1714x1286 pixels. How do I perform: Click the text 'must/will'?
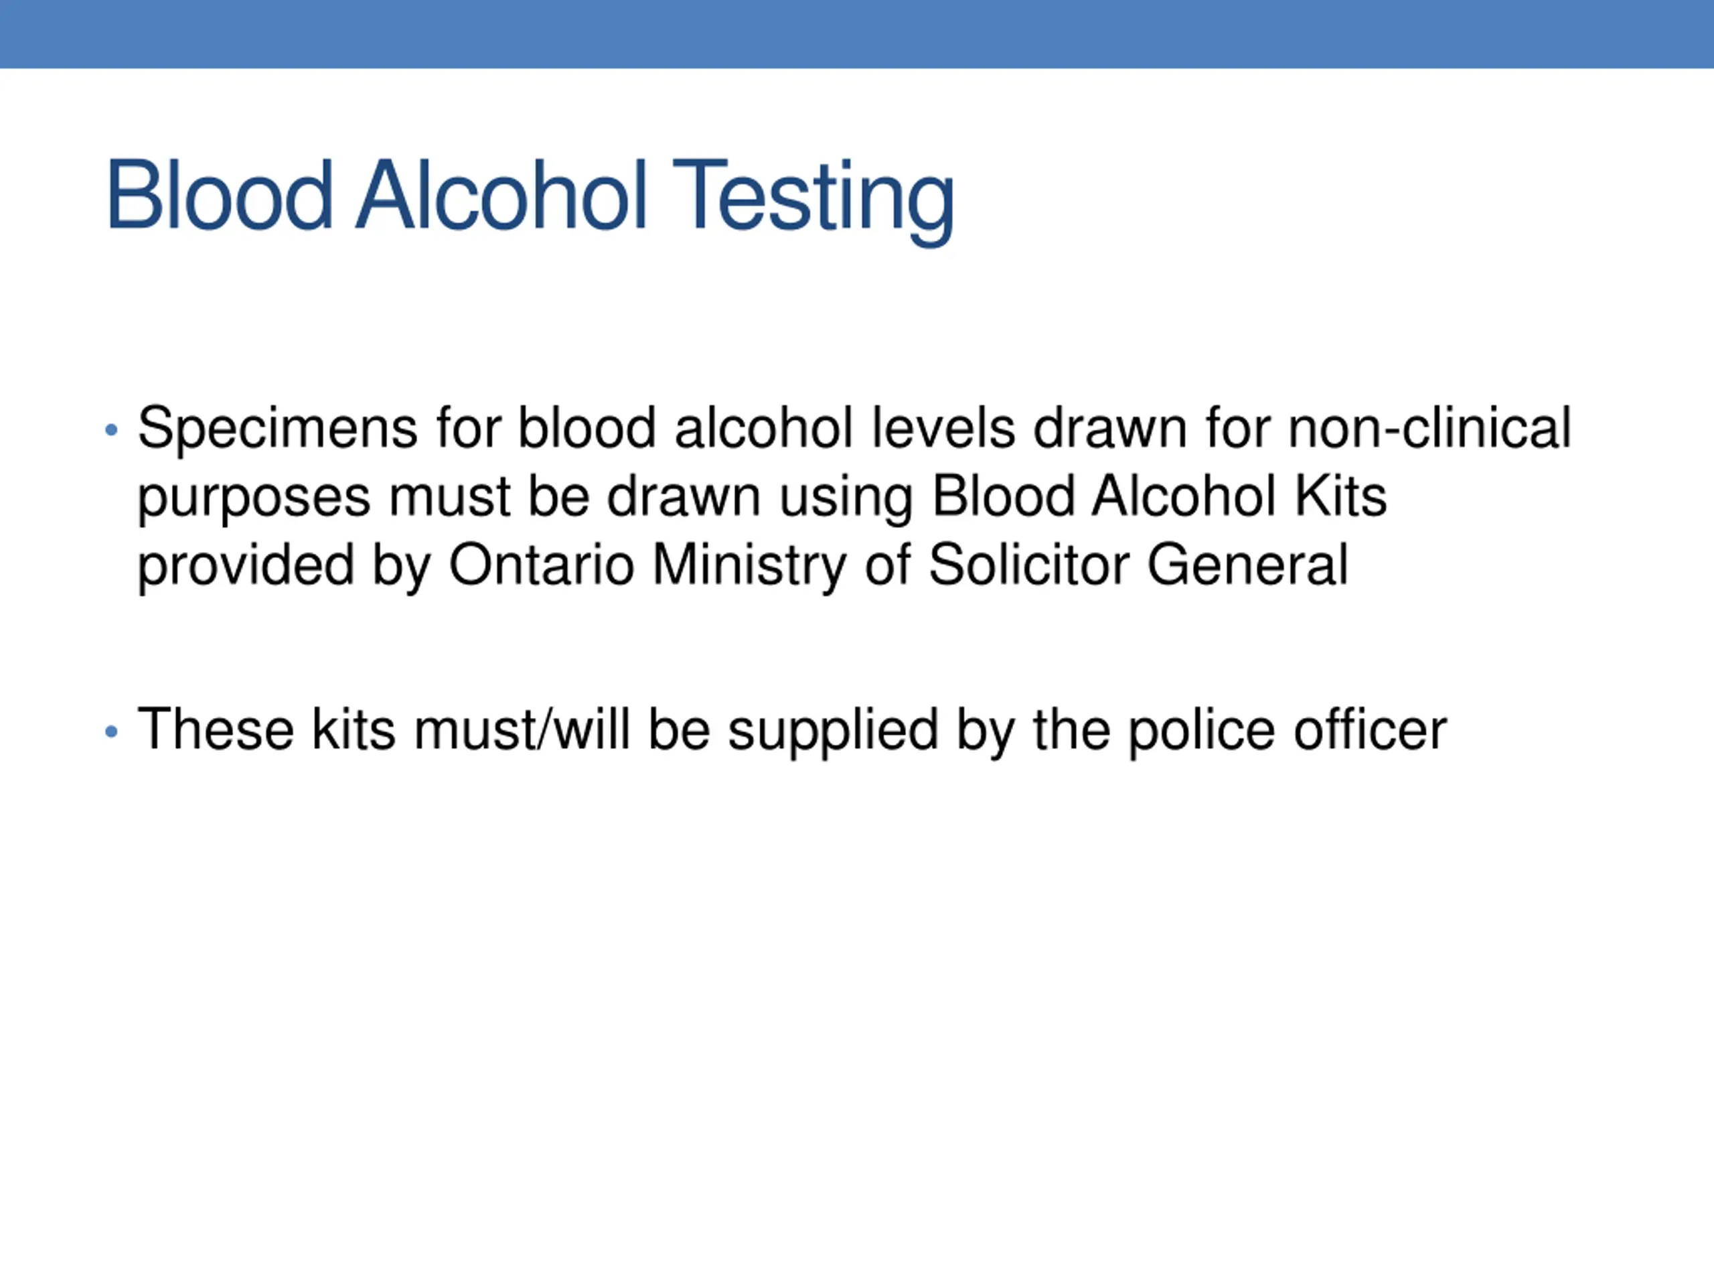tap(522, 729)
